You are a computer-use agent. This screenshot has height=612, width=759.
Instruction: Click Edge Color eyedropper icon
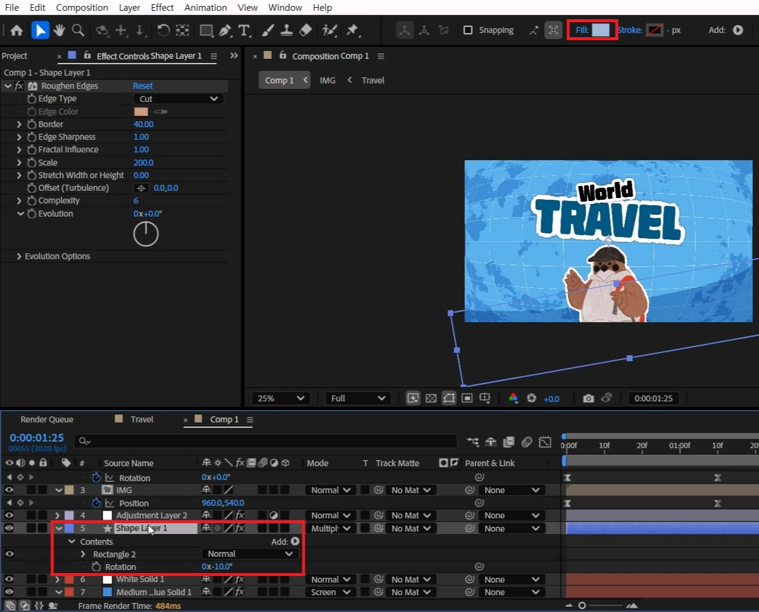[160, 112]
